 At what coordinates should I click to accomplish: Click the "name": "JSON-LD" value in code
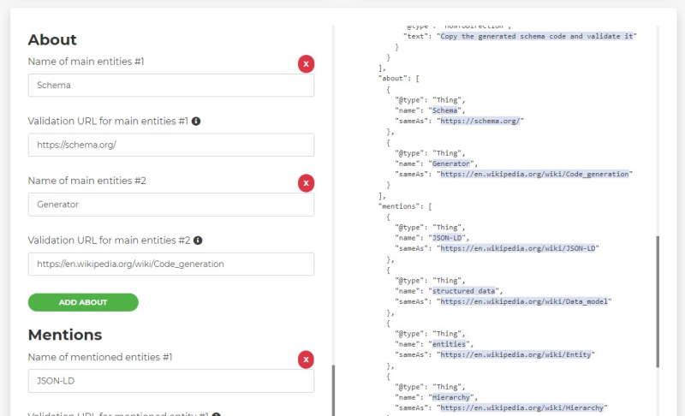click(x=447, y=238)
